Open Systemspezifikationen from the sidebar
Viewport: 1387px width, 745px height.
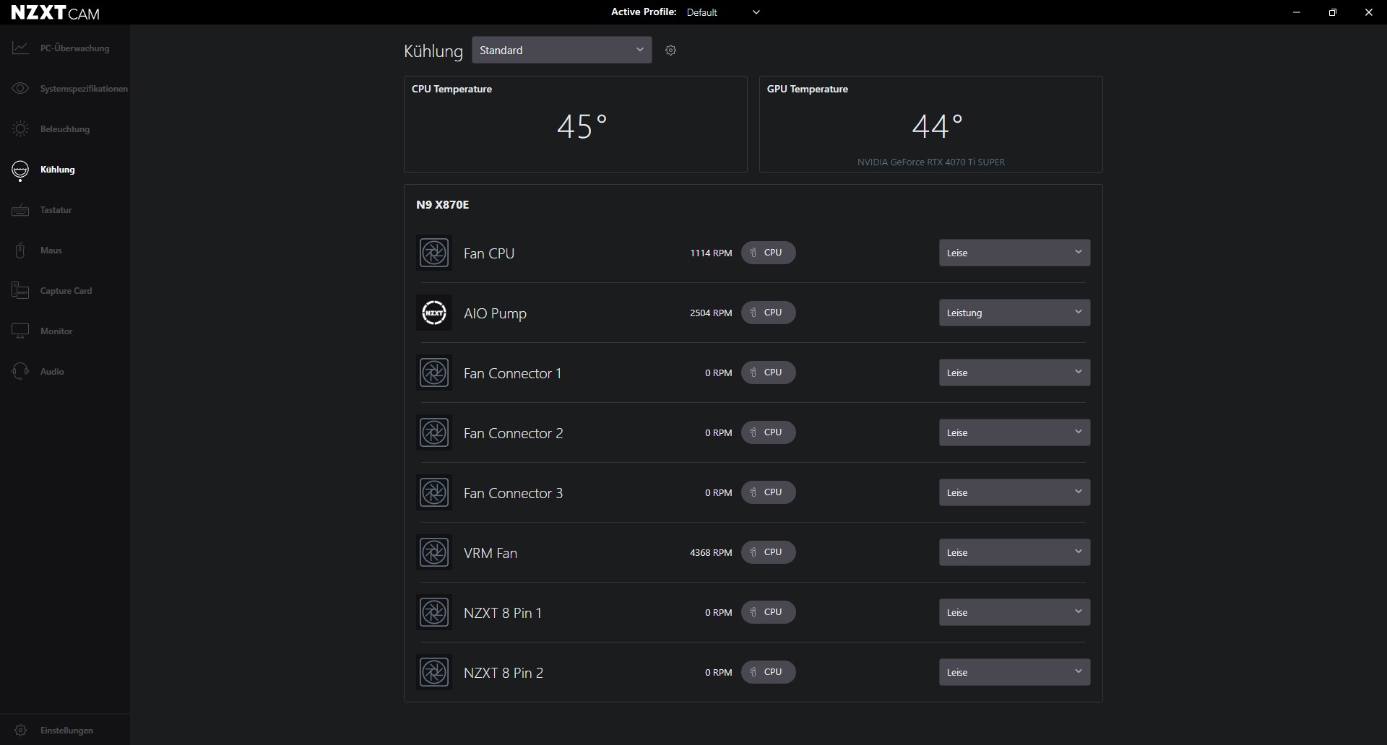click(83, 89)
